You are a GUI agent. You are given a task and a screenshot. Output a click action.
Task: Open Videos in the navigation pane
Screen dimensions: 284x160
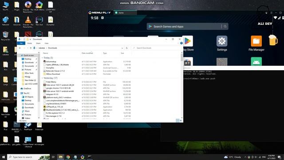click(27, 118)
